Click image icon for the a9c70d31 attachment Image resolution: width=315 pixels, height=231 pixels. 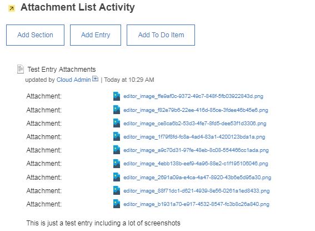117,150
